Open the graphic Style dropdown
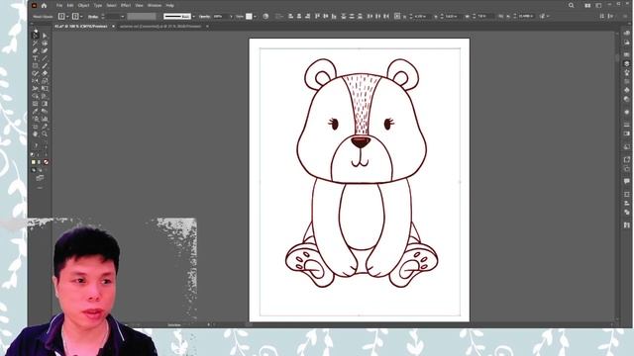The image size is (634, 356). [255, 17]
